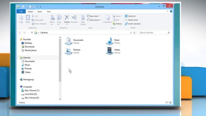Image resolution: width=206 pixels, height=116 pixels.
Task: Select New Volume (C:) drive
Action: [31, 91]
